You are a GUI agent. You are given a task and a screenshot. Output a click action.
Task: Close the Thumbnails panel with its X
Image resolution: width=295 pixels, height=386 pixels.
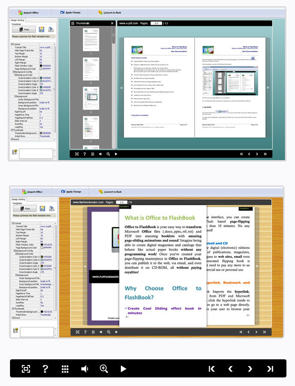(112, 23)
